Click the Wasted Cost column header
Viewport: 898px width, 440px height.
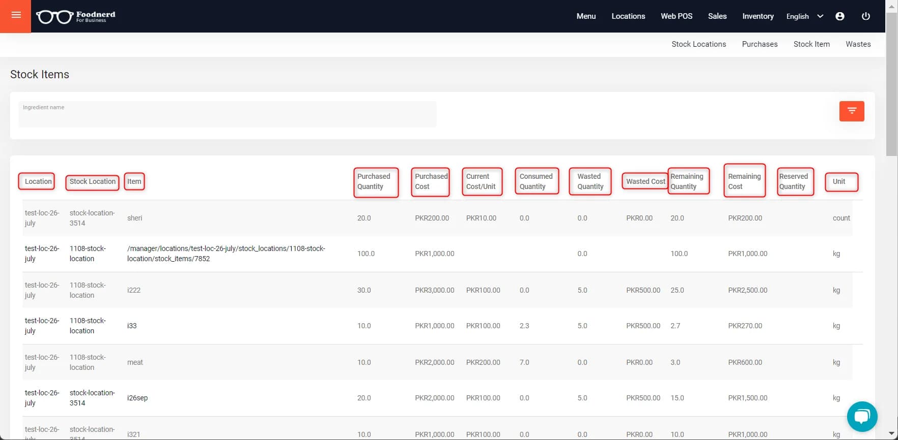(x=646, y=181)
